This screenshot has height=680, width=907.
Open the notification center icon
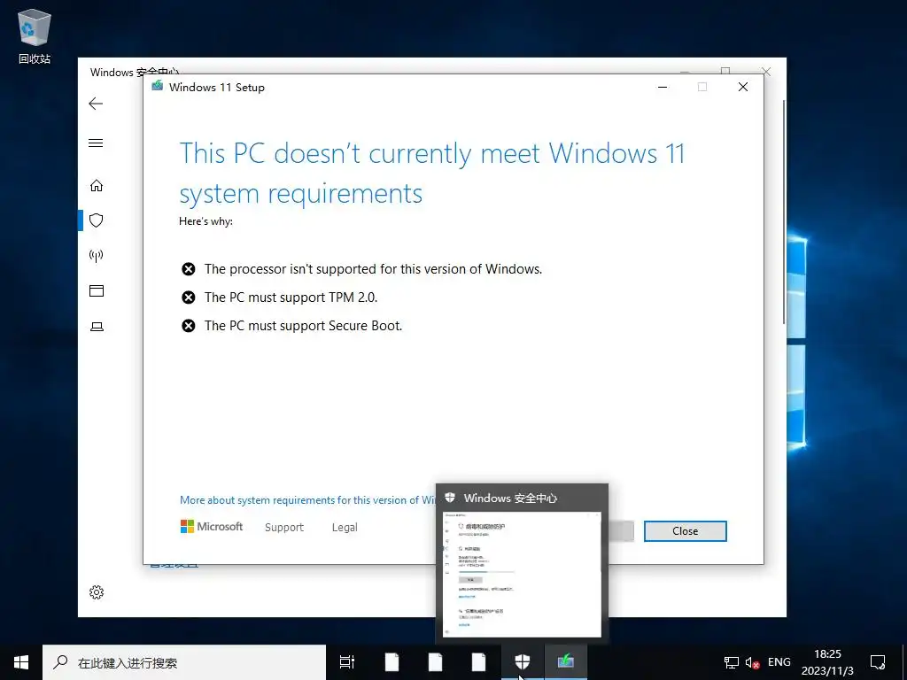click(878, 662)
